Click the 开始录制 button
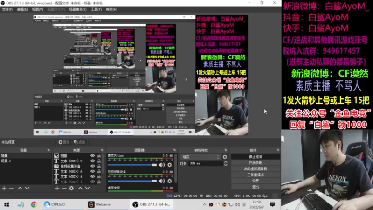This screenshot has height=210, width=373. pyautogui.click(x=256, y=163)
